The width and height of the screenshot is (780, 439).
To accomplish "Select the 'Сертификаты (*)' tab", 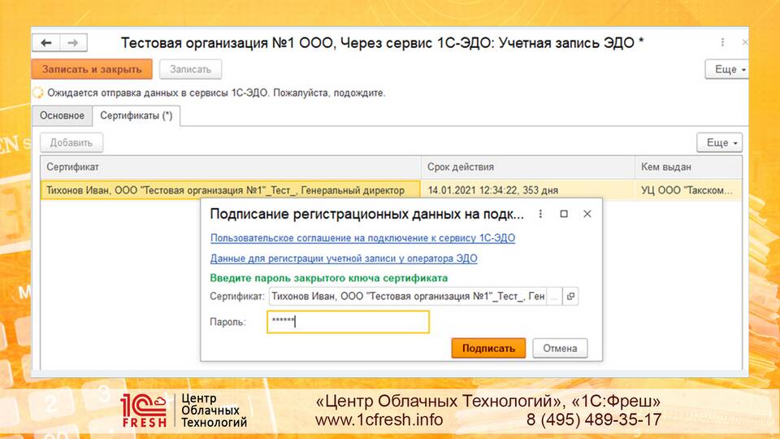I will [x=136, y=116].
